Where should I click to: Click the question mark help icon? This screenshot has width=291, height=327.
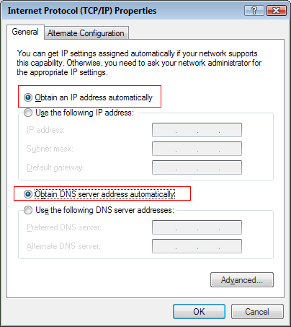click(254, 11)
